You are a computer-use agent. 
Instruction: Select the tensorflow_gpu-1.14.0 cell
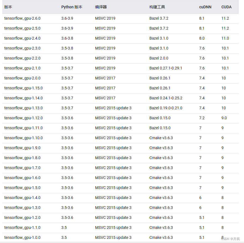23,98
